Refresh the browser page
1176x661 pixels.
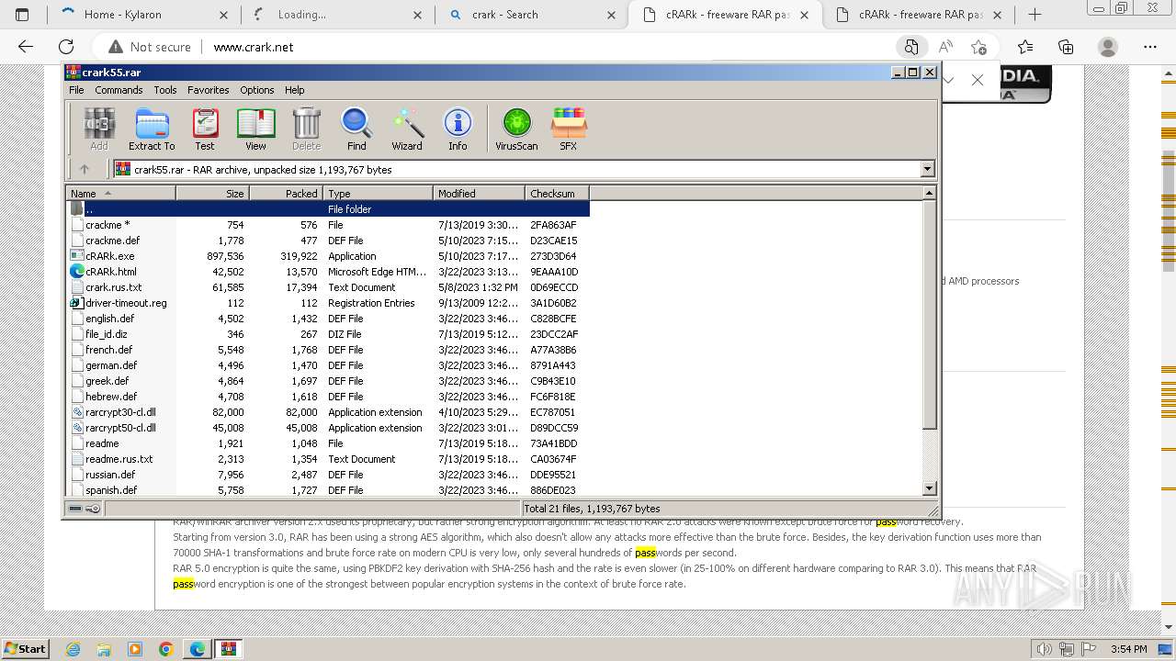(66, 47)
